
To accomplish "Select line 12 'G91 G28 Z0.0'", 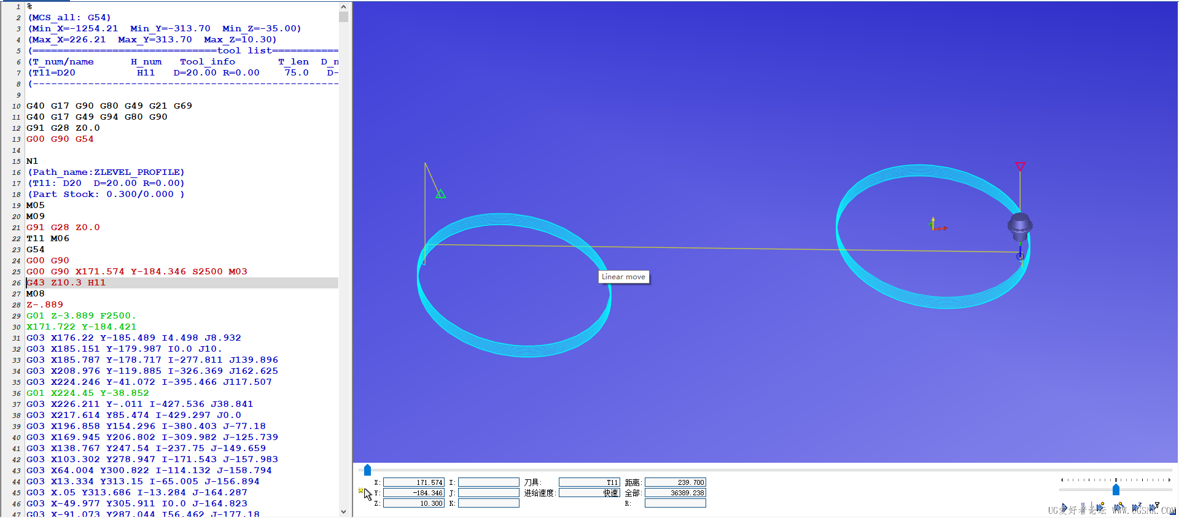I will point(63,128).
